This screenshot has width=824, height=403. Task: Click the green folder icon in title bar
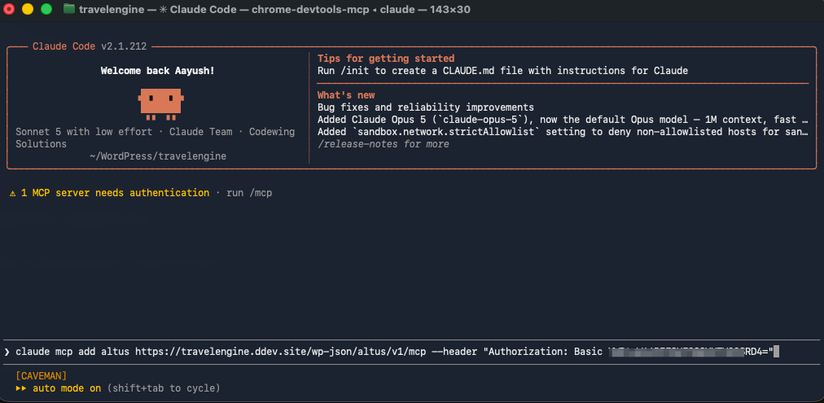pyautogui.click(x=69, y=9)
